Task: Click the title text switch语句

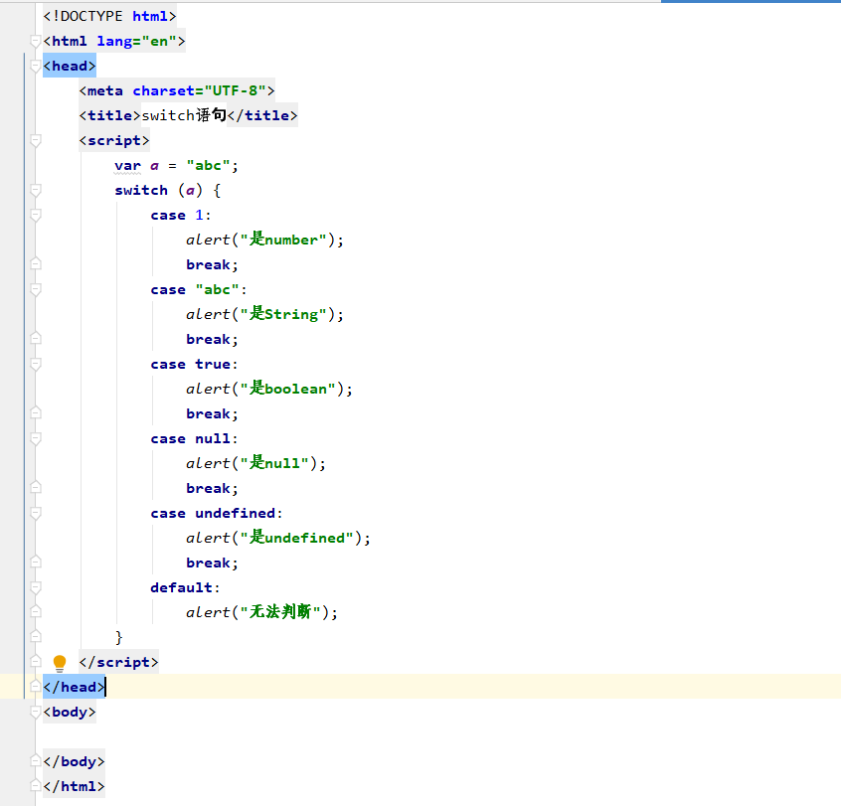Action: (x=184, y=115)
